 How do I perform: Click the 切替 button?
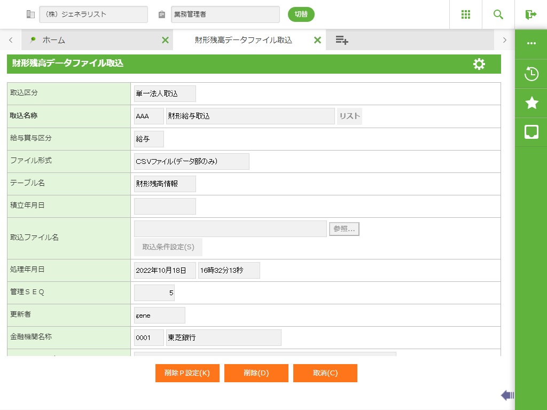(301, 14)
